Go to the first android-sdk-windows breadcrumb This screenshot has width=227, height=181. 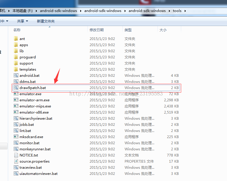click(x=58, y=11)
